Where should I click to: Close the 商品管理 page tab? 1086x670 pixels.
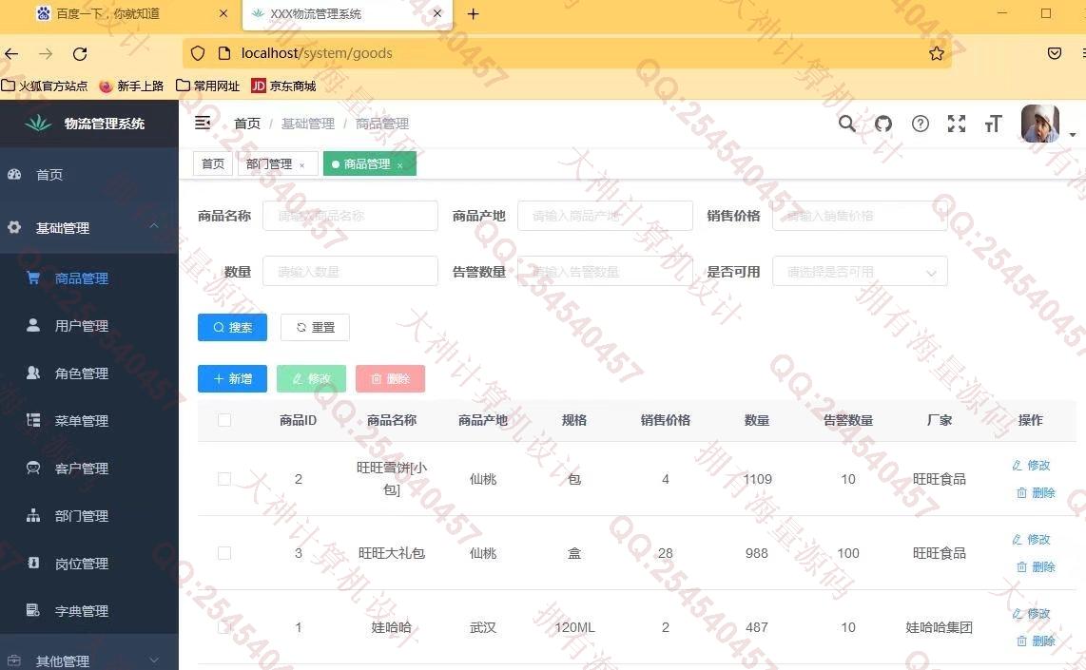coord(399,165)
